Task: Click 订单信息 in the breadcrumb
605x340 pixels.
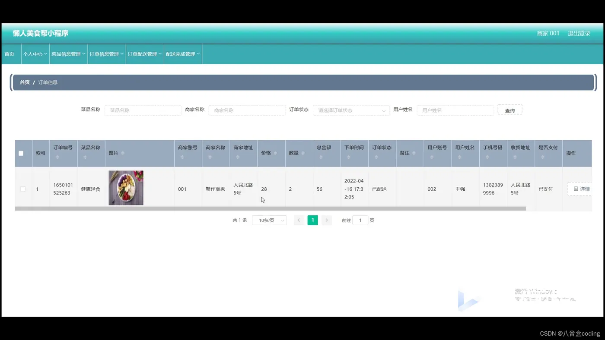Action: point(48,82)
